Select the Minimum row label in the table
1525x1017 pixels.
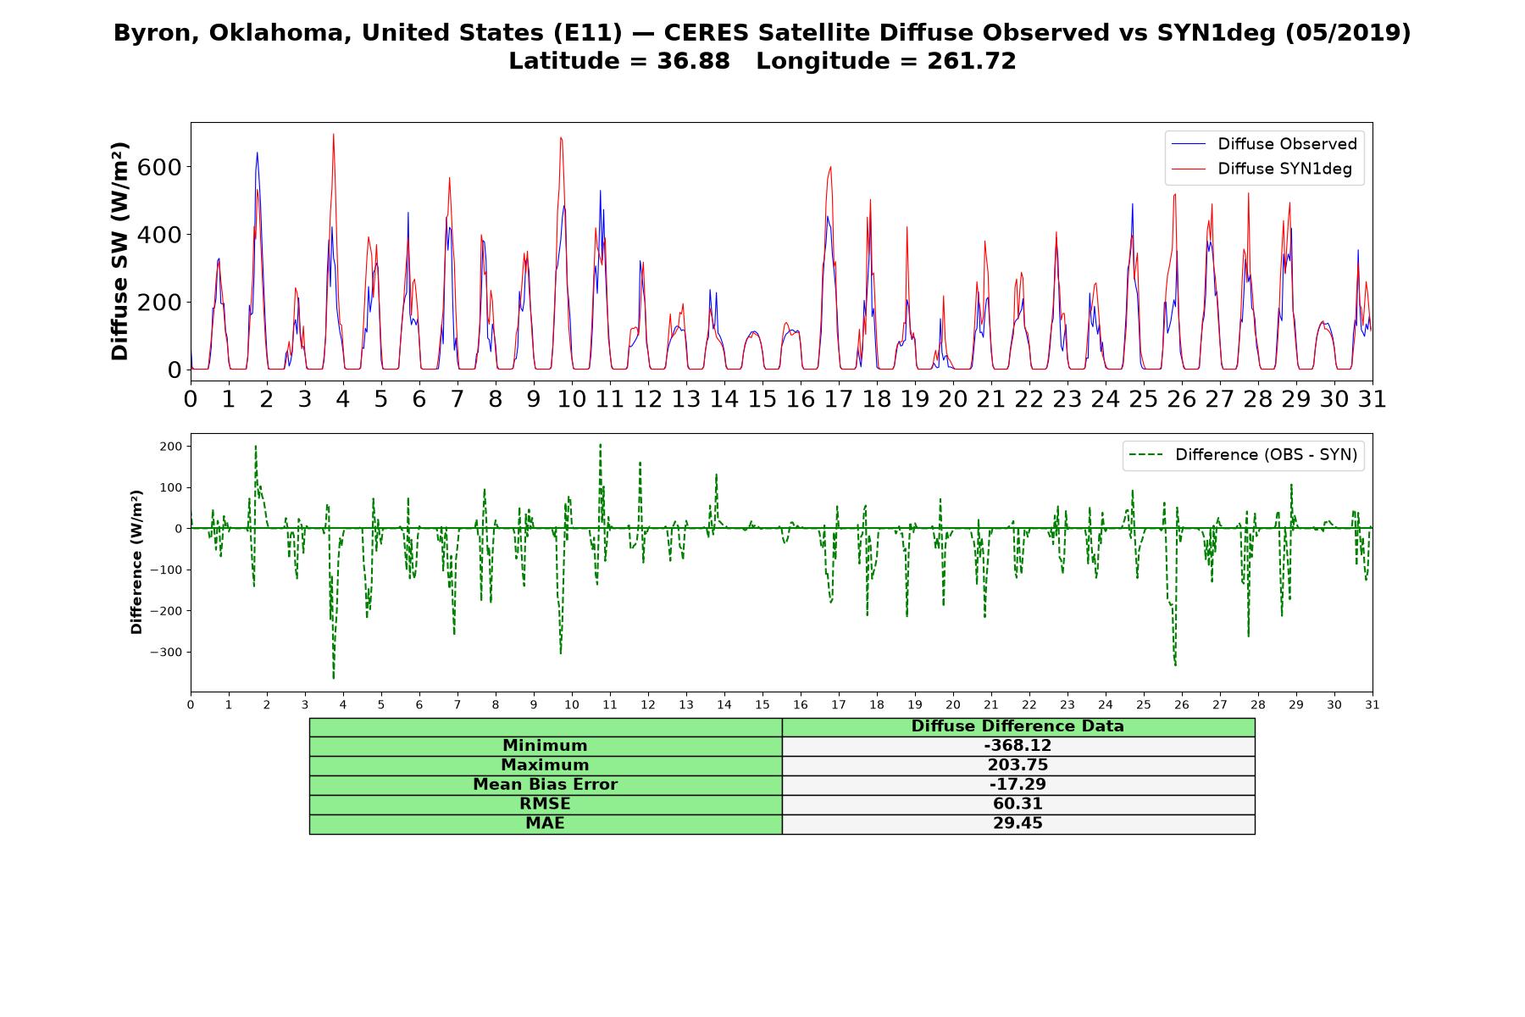tap(545, 746)
